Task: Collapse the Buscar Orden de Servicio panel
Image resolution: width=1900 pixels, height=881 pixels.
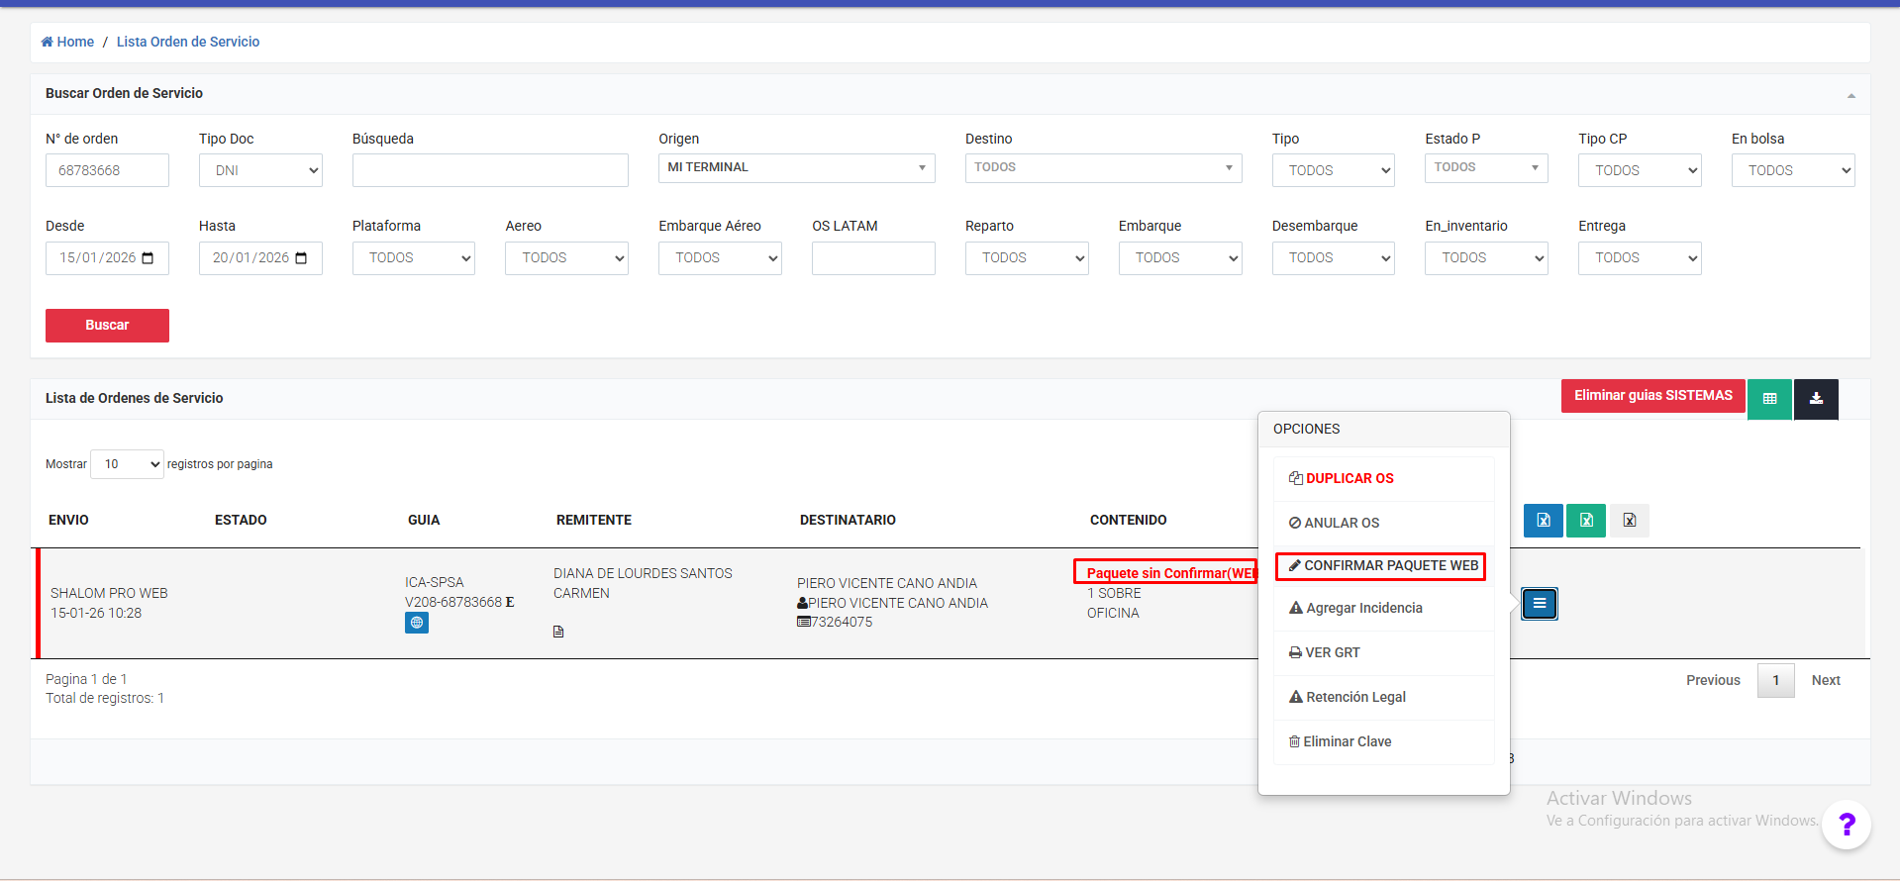Action: point(1850,95)
